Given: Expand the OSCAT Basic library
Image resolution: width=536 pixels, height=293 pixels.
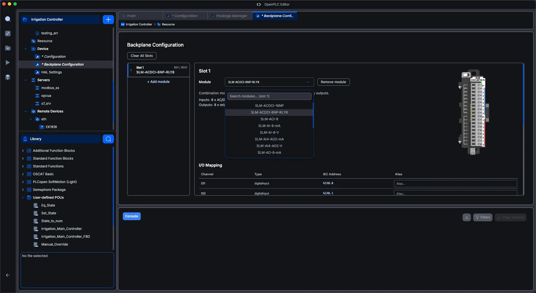Looking at the screenshot, I should [23, 174].
